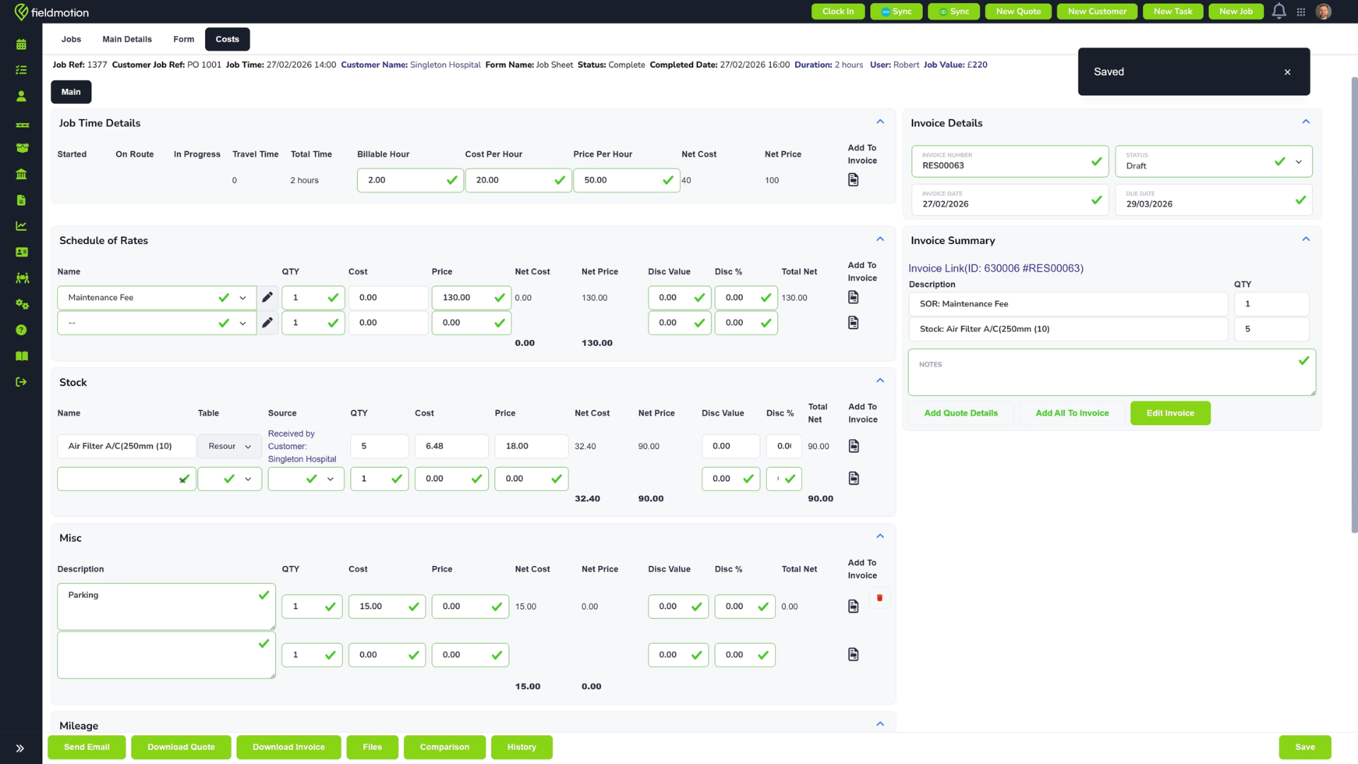The width and height of the screenshot is (1358, 764).
Task: Click Add To Invoice icon for Air Filter
Action: (x=854, y=446)
